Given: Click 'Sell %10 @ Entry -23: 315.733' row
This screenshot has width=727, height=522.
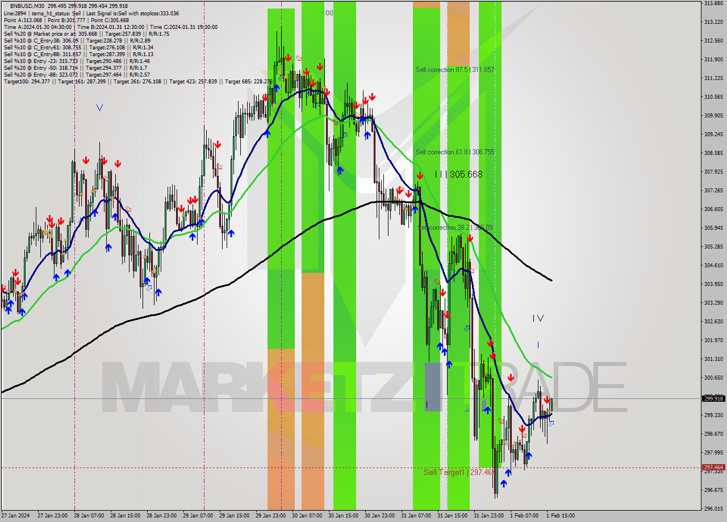Looking at the screenshot, I should [x=77, y=61].
